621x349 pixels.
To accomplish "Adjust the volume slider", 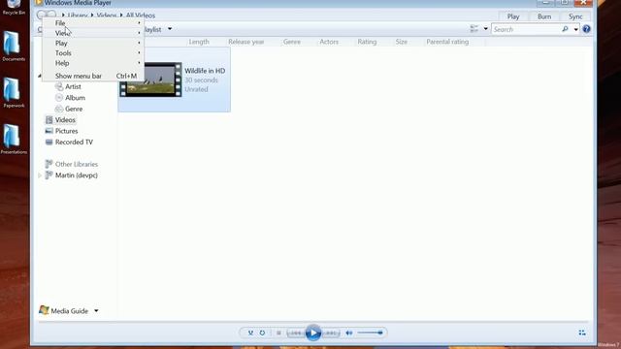I will [x=371, y=333].
